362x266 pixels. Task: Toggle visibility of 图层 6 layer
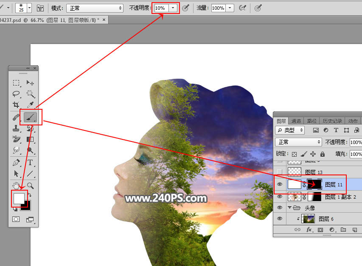[279, 219]
